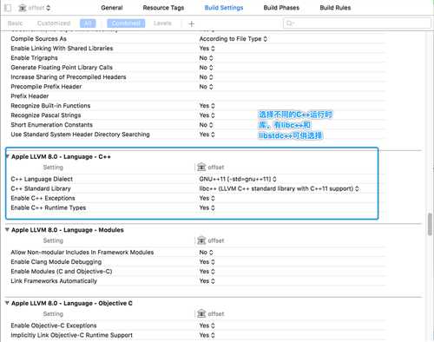Collapse the Language - C++ section
This screenshot has width=434, height=342.
[8, 156]
